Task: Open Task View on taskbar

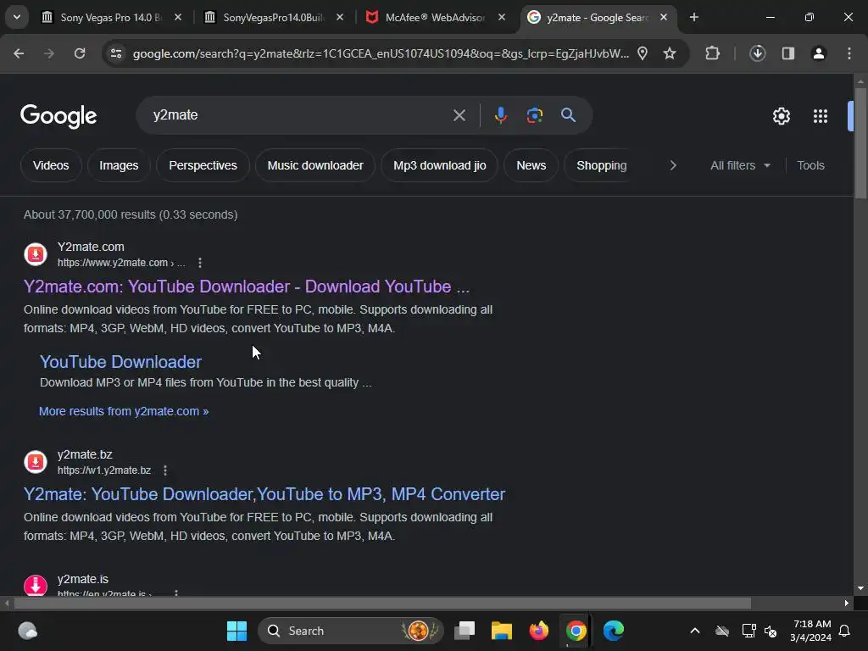Action: pos(465,631)
